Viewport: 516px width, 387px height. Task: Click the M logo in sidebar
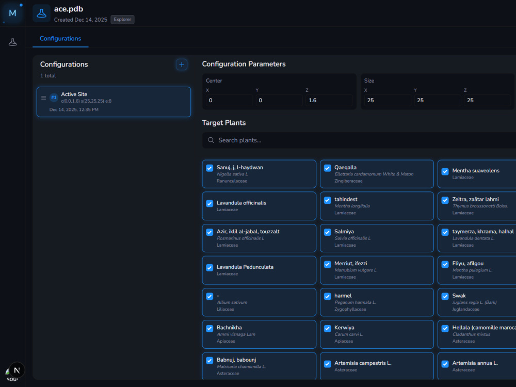click(x=12, y=13)
